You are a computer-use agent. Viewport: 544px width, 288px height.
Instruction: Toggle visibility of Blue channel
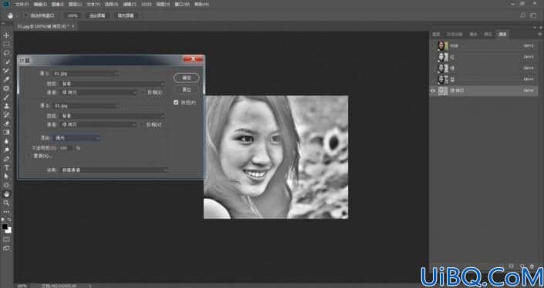pyautogui.click(x=433, y=79)
